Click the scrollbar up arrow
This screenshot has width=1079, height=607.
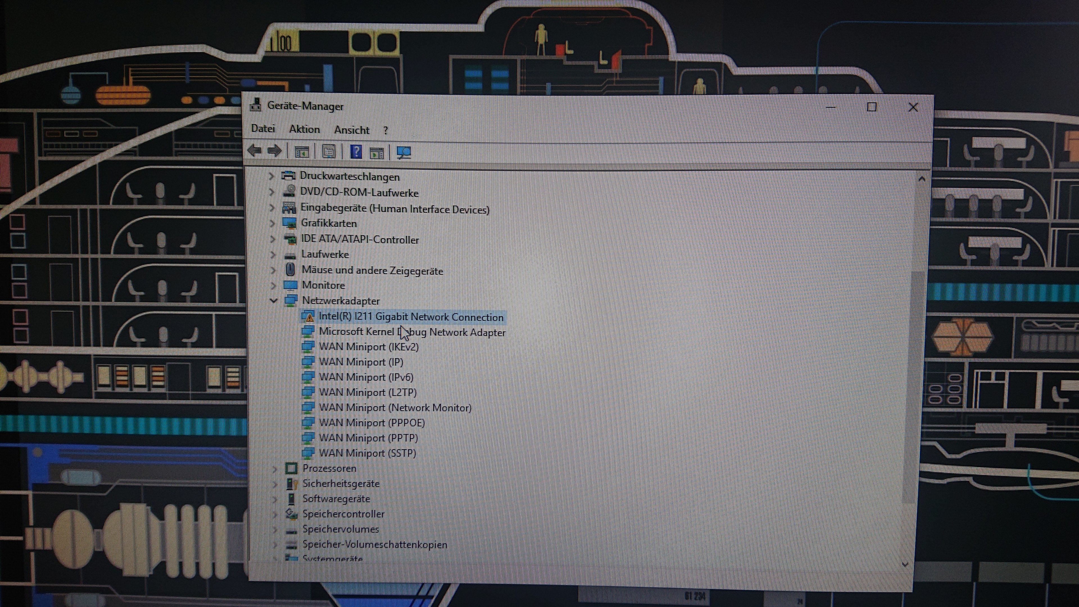tap(922, 179)
